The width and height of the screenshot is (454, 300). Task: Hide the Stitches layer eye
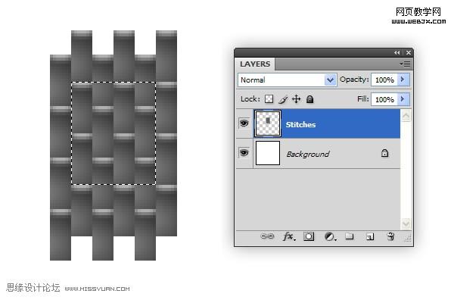(244, 123)
